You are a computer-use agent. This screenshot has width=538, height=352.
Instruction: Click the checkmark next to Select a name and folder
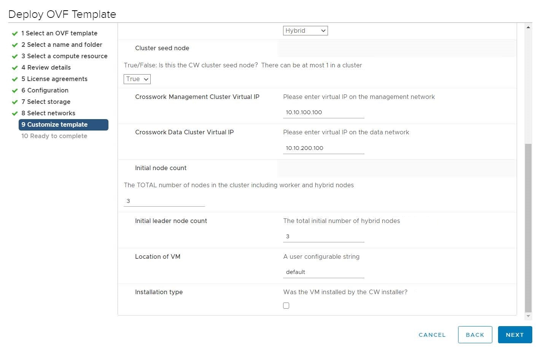[x=15, y=45]
